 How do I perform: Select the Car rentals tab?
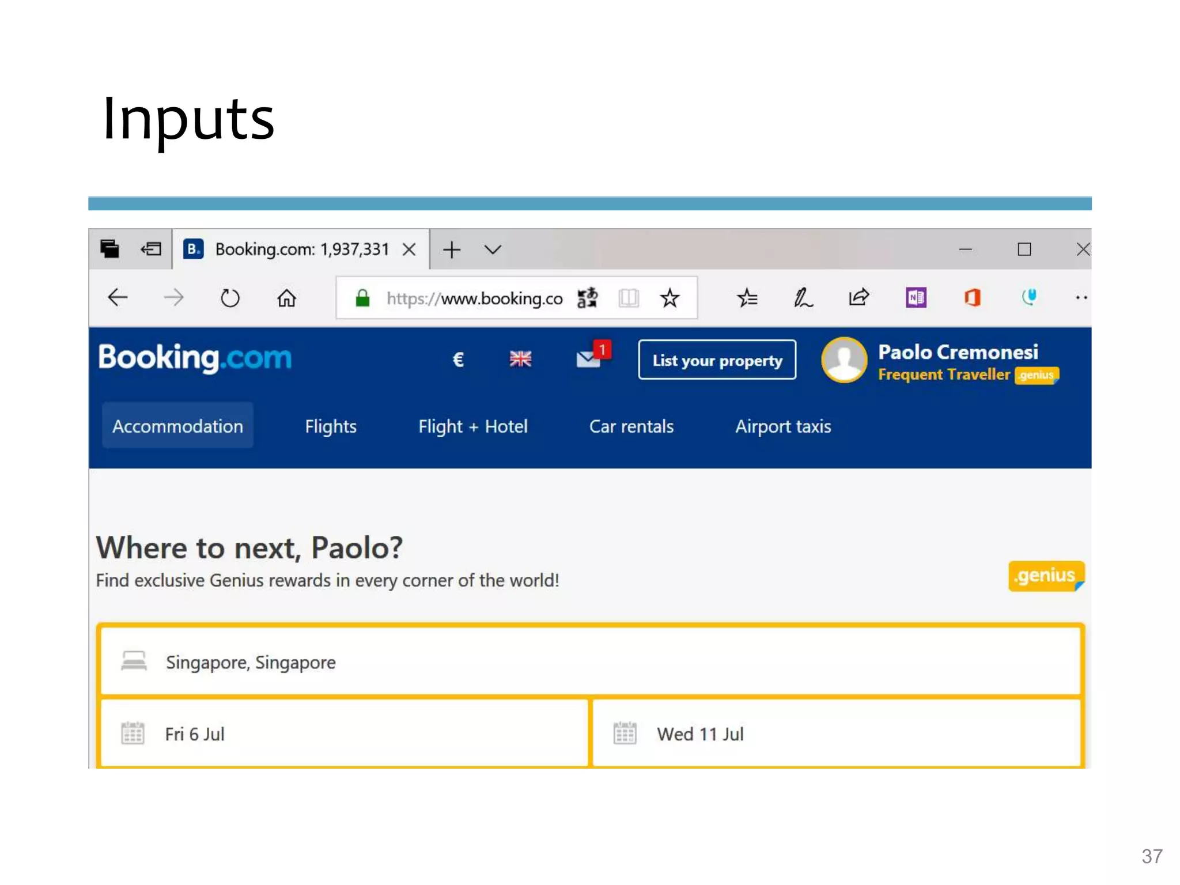631,426
